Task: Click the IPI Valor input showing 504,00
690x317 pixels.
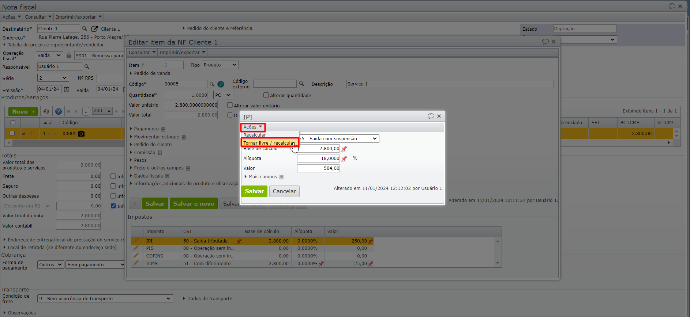Action: (318, 168)
